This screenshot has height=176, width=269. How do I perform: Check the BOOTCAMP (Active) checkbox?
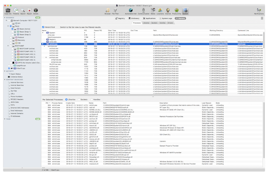[12, 48]
